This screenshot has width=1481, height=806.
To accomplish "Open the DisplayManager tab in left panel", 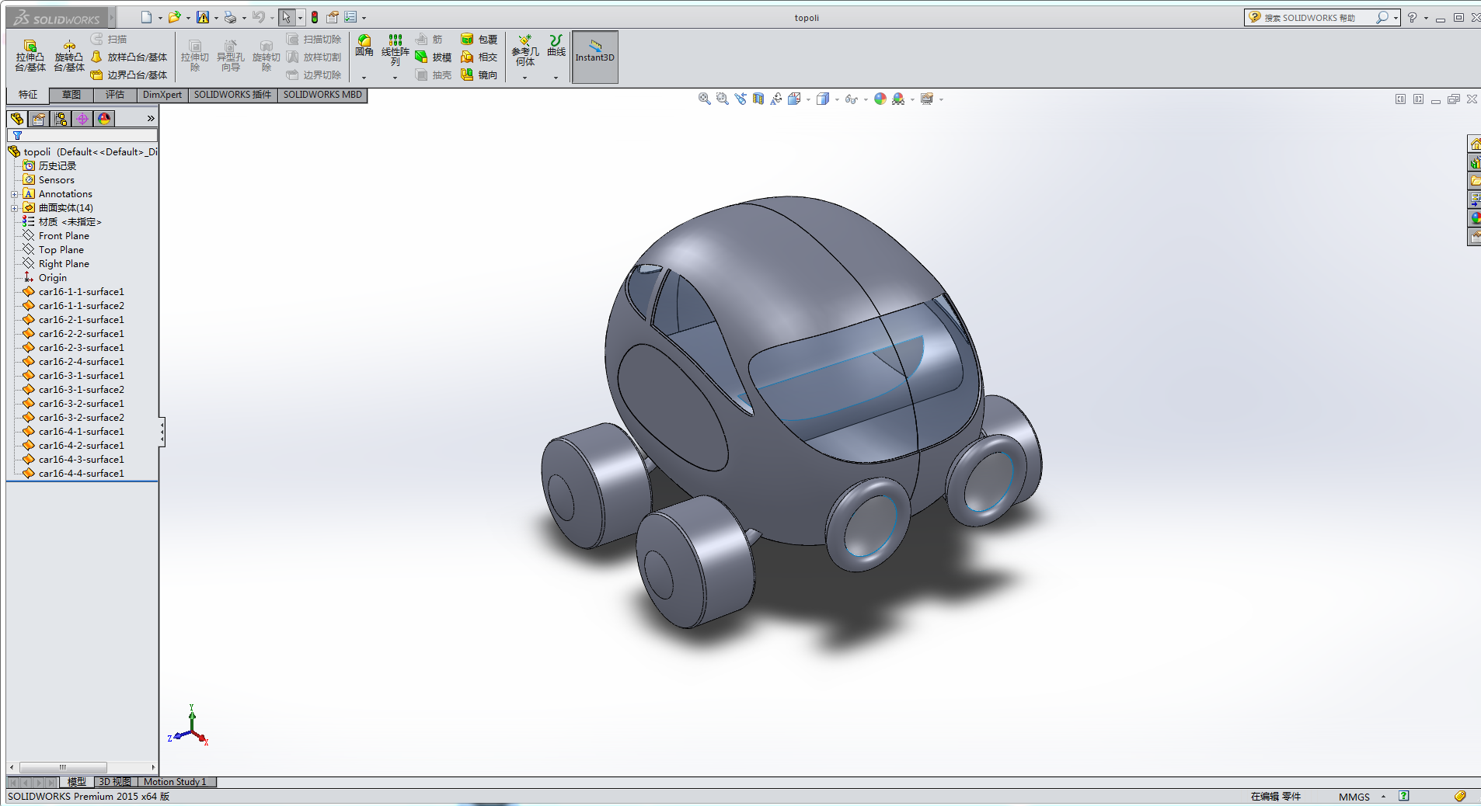I will point(104,118).
